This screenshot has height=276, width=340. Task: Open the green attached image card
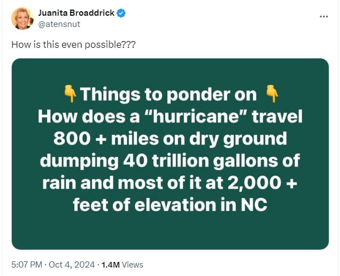click(170, 154)
